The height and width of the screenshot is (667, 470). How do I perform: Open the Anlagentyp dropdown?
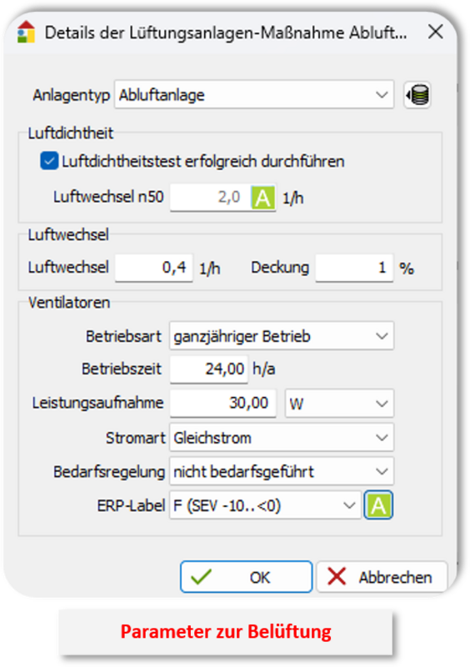coord(254,95)
